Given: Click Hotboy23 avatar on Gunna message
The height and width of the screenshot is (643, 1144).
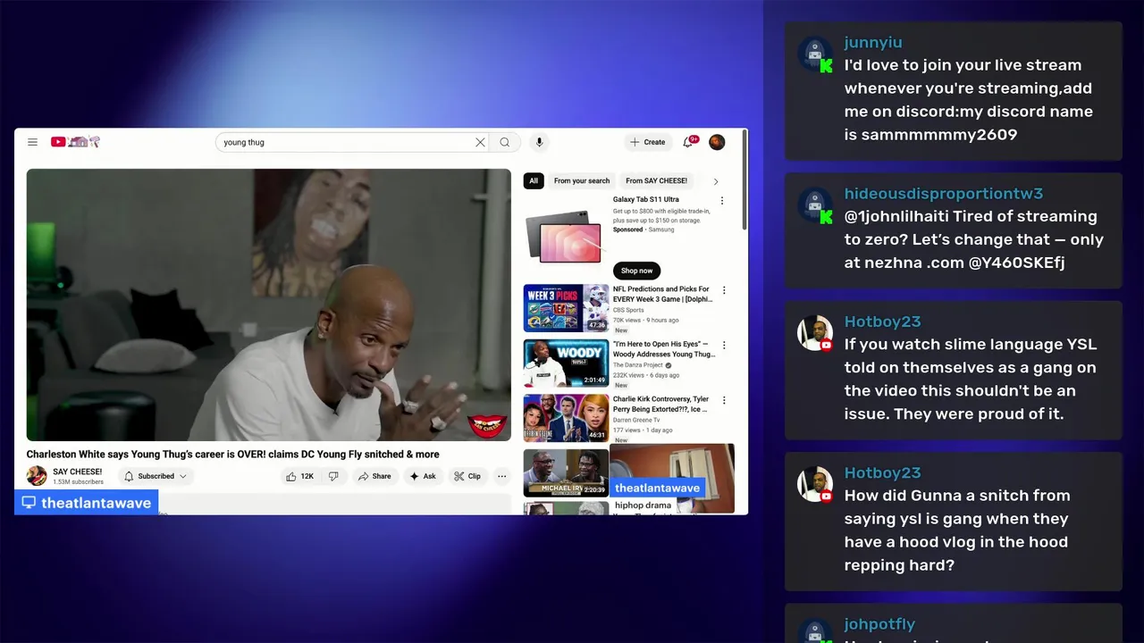Looking at the screenshot, I should [815, 484].
